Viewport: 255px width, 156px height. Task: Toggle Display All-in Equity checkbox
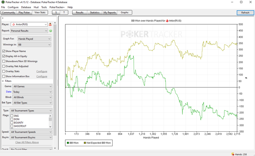[x=4, y=56]
